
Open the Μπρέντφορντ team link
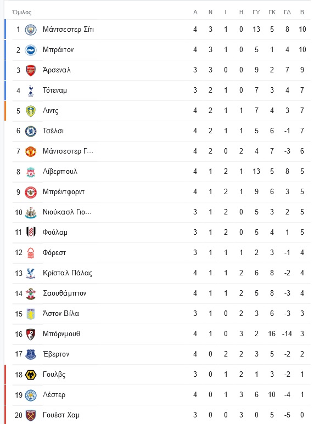click(x=64, y=192)
